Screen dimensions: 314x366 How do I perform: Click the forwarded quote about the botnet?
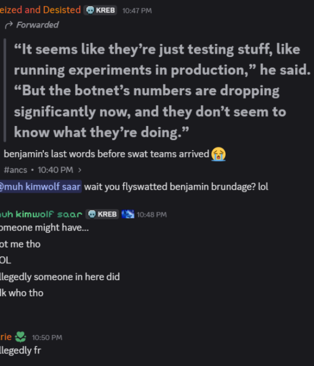(x=157, y=91)
